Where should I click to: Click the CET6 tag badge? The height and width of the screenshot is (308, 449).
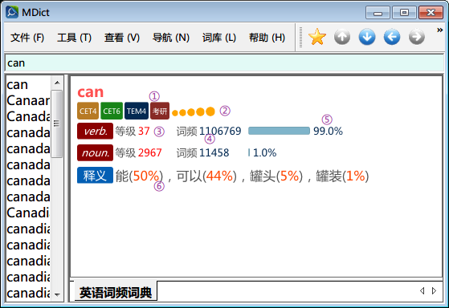point(112,111)
